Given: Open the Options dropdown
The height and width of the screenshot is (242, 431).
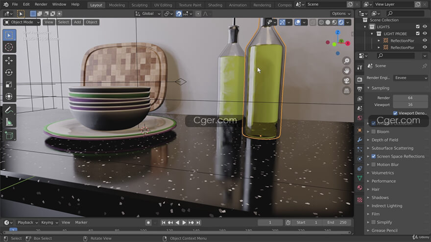Looking at the screenshot, I should tap(341, 14).
